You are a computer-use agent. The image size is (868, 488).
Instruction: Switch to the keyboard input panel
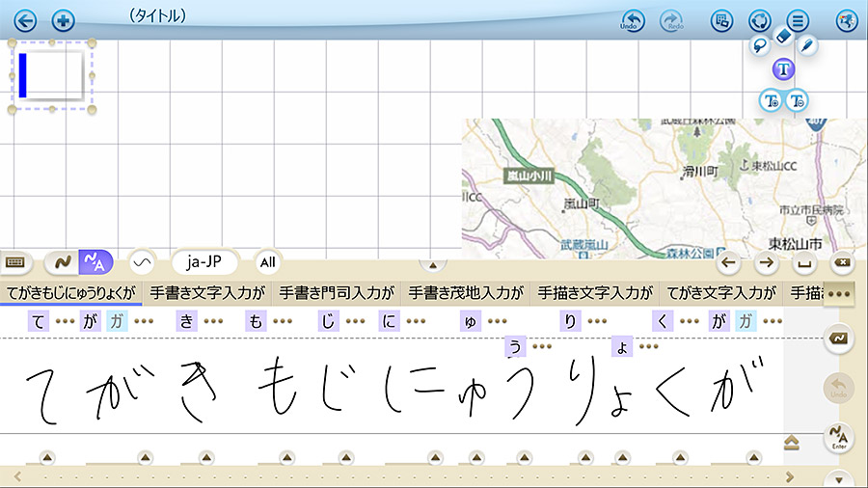click(15, 261)
